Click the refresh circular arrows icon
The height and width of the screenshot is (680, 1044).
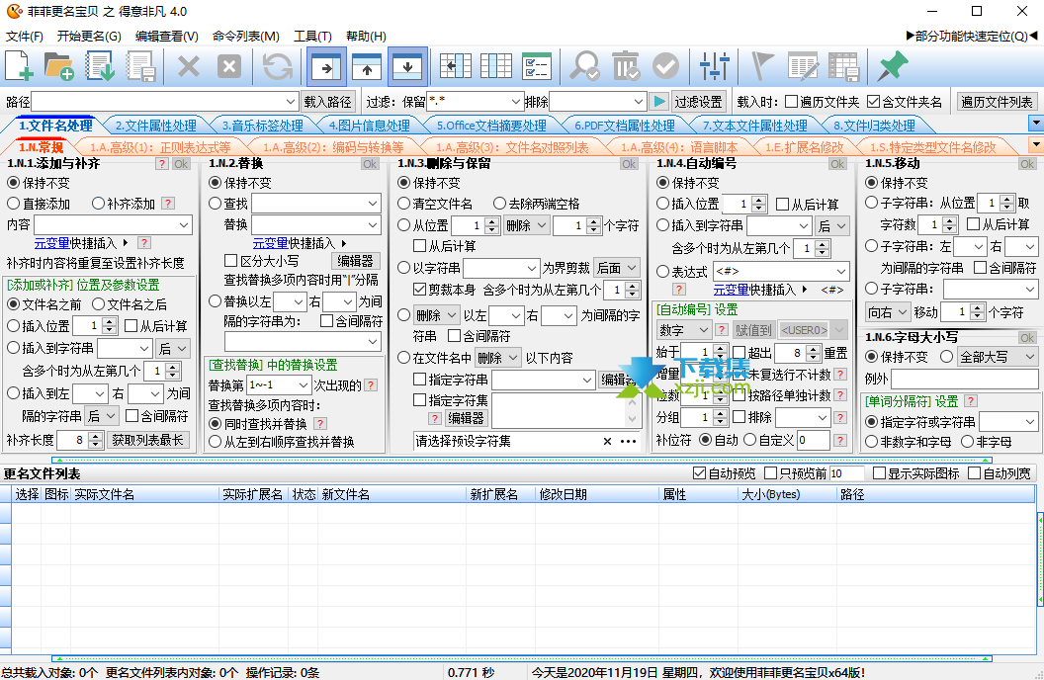coord(277,66)
